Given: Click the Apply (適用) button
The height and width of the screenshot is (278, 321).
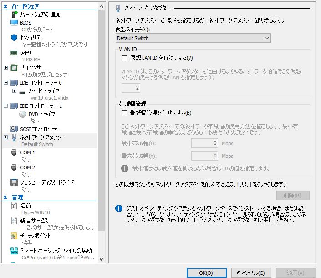Looking at the screenshot, I should [x=296, y=273].
